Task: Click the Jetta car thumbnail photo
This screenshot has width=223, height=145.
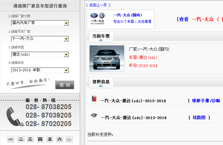Action: (107, 59)
